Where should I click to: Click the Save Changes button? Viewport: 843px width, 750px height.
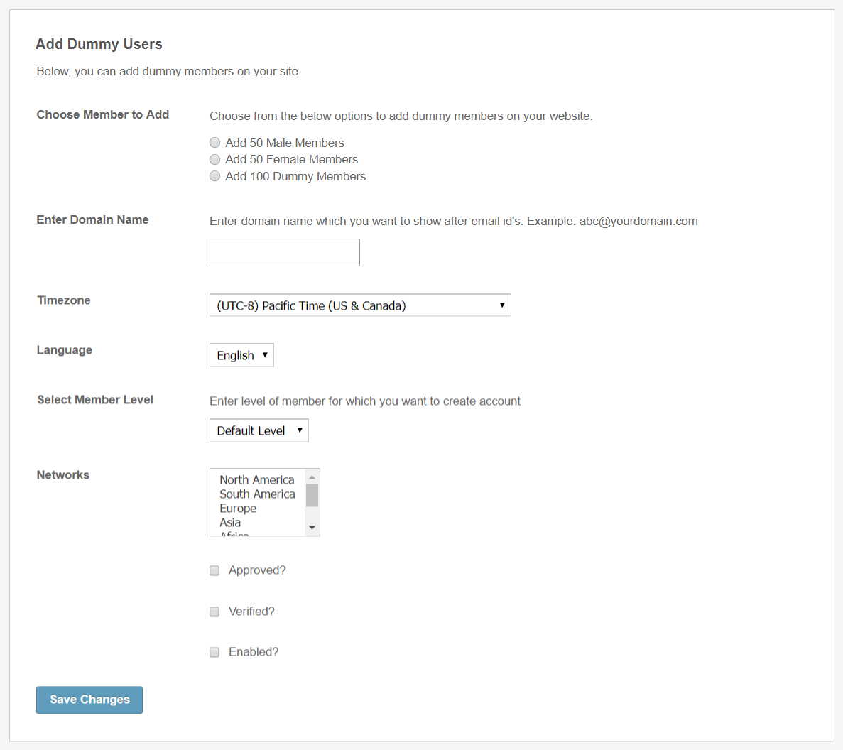[89, 700]
